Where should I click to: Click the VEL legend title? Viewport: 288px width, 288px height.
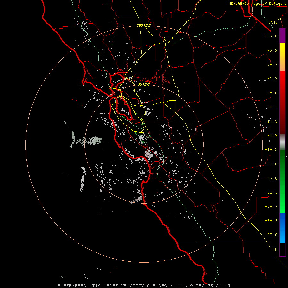coord(281,19)
